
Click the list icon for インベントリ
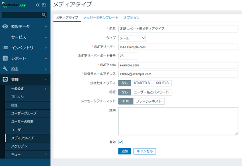tap(5, 48)
